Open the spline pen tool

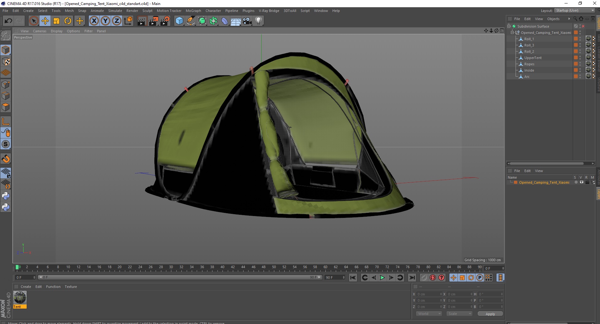pos(191,21)
